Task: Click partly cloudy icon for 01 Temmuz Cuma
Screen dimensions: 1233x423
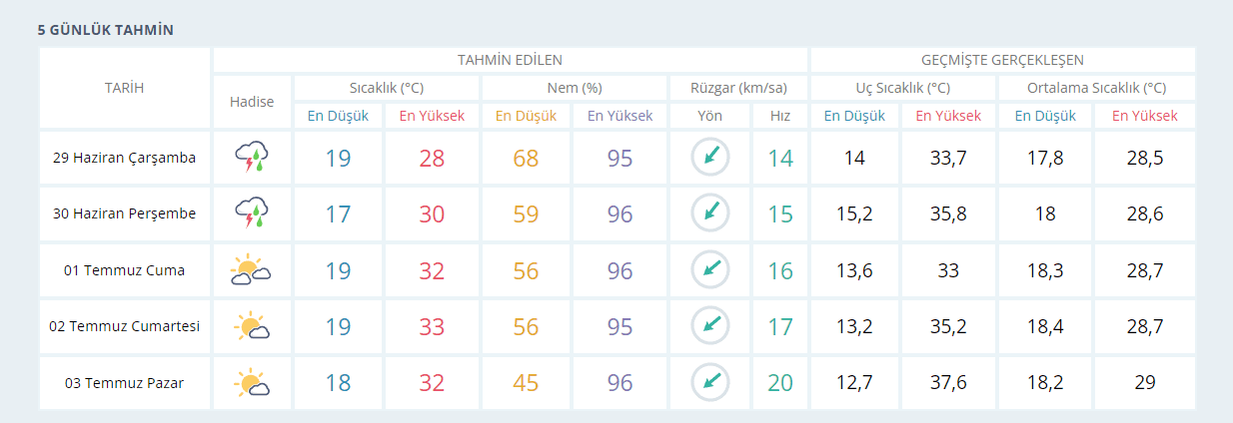Action: pyautogui.click(x=251, y=269)
